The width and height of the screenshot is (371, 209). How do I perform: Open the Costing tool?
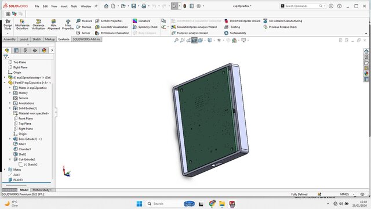[x=232, y=27]
